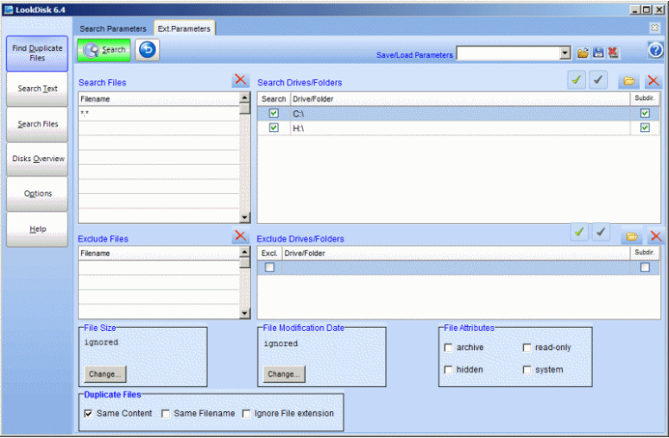The image size is (669, 438).
Task: Remove entry from Exclude Drives/Folders
Action: (656, 236)
